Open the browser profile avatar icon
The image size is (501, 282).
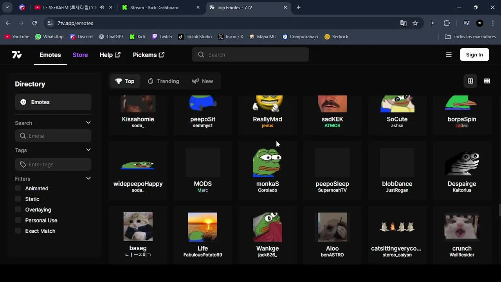click(x=480, y=23)
